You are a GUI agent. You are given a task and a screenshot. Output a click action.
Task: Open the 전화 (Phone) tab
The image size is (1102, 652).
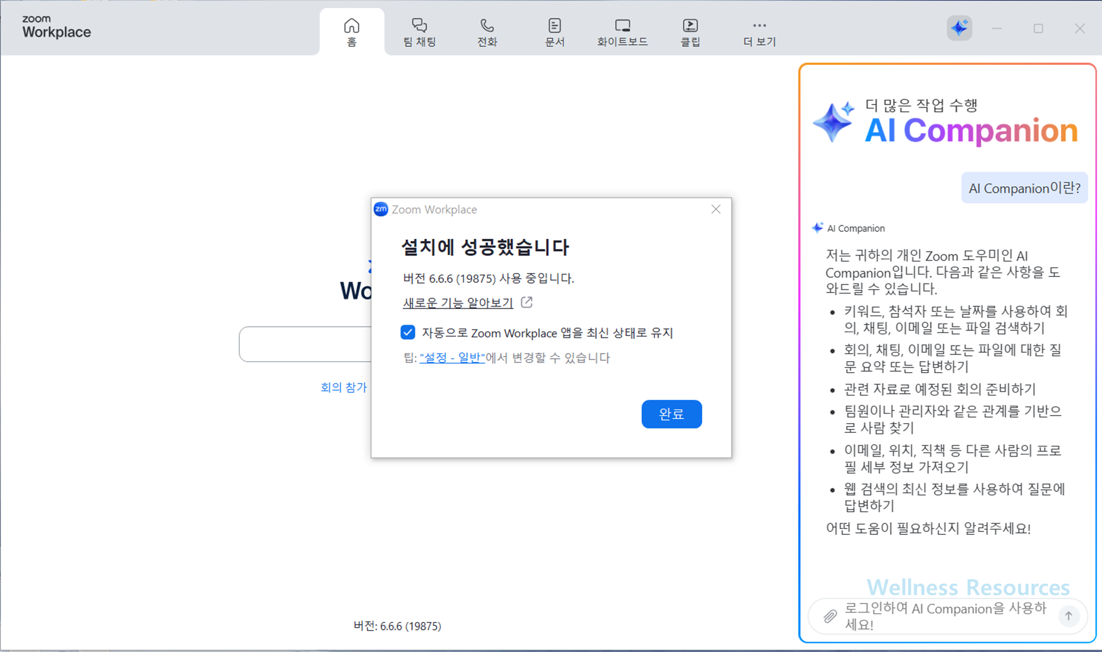pos(487,32)
